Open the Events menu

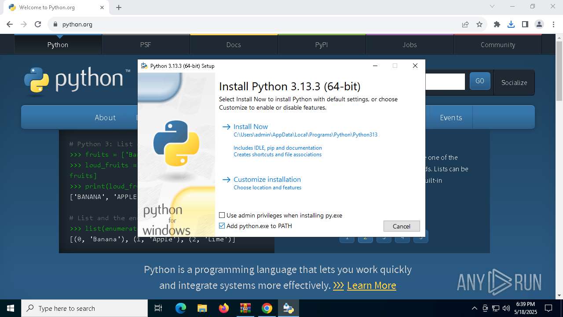pyautogui.click(x=451, y=118)
